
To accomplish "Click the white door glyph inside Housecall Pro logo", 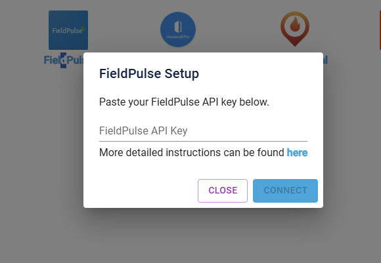I will 178,27.
